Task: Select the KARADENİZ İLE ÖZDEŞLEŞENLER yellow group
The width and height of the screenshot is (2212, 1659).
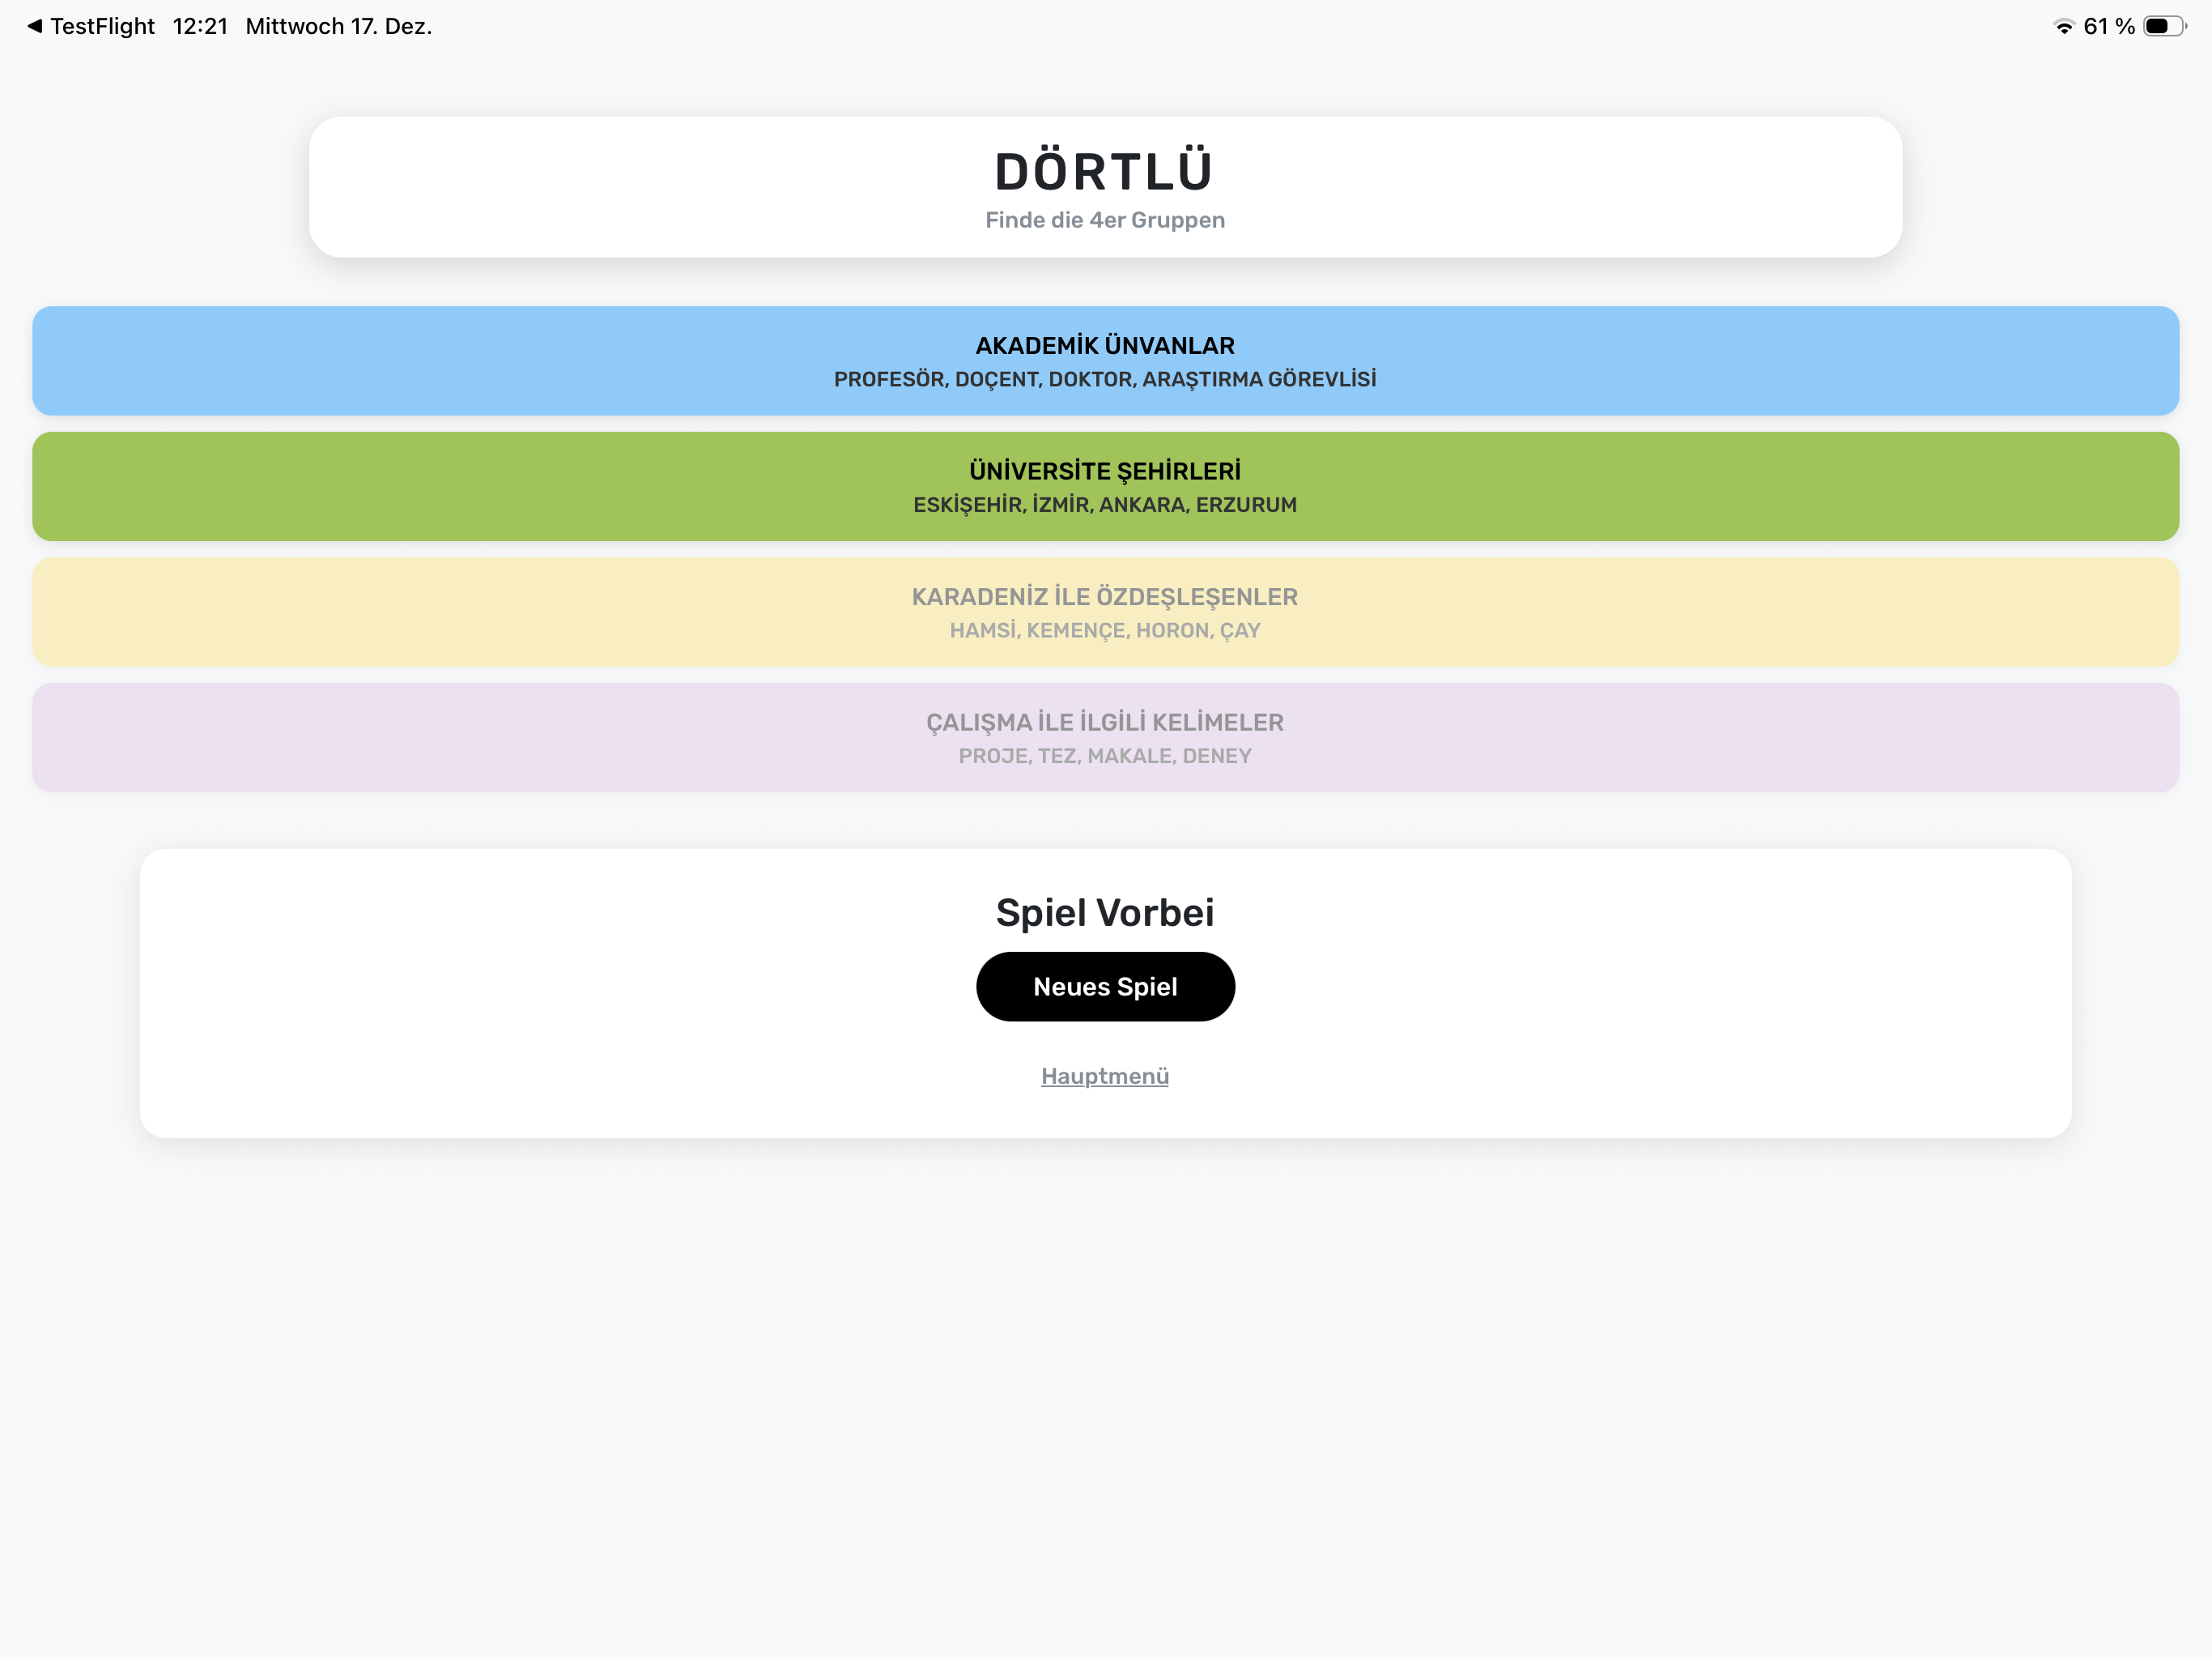Action: click(1105, 612)
